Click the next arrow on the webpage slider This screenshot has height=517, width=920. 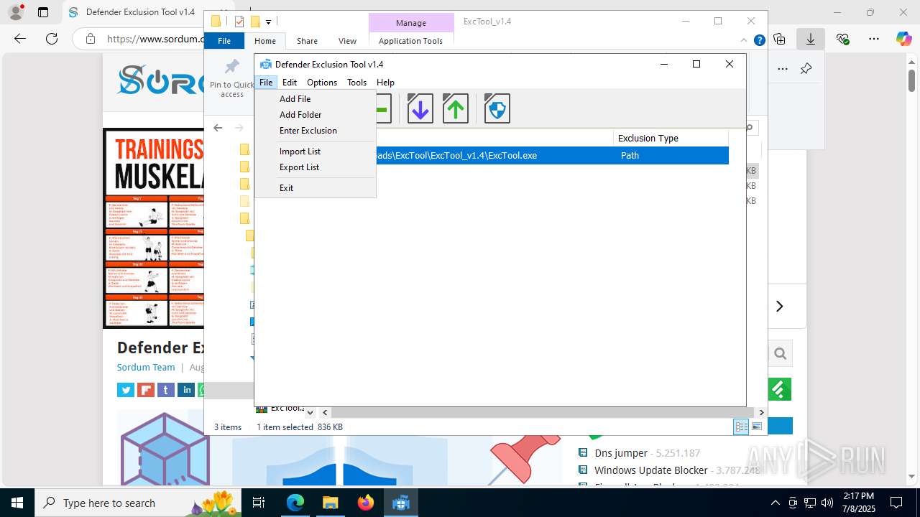click(780, 307)
